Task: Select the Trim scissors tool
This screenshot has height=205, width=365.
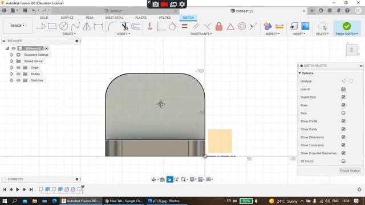Action: [x=125, y=26]
